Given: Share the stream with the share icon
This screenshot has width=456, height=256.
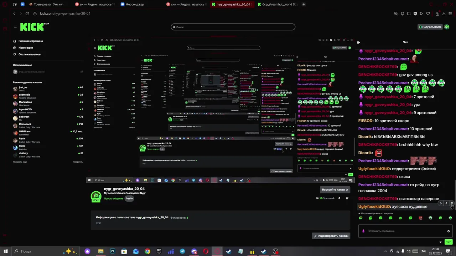Looking at the screenshot, I should coord(339,198).
